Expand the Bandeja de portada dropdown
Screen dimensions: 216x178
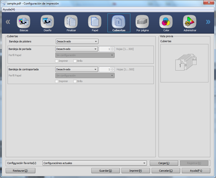(x=76, y=49)
